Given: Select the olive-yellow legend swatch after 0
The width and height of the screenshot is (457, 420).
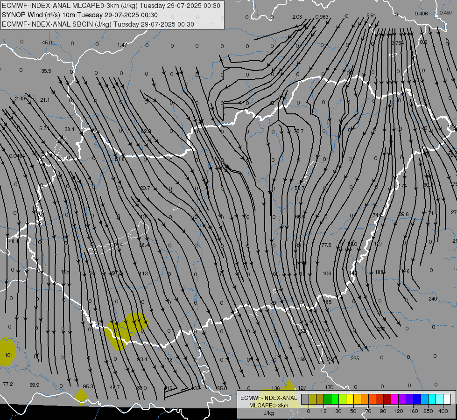Looking at the screenshot, I should [x=312, y=399].
